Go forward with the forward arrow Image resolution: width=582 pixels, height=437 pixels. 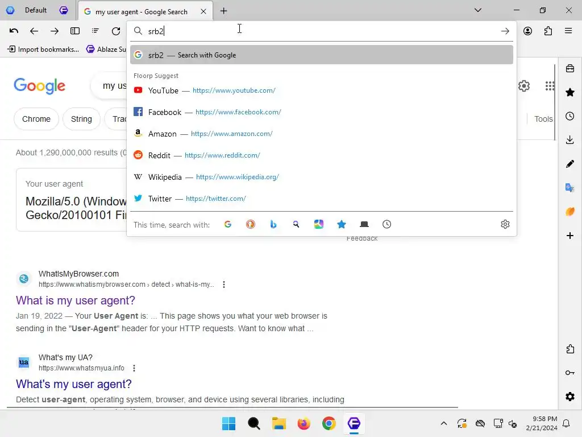click(x=55, y=31)
